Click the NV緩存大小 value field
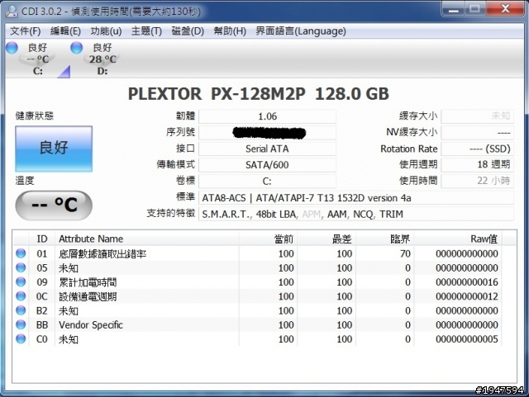Image resolution: width=529 pixels, height=397 pixels. pyautogui.click(x=478, y=133)
